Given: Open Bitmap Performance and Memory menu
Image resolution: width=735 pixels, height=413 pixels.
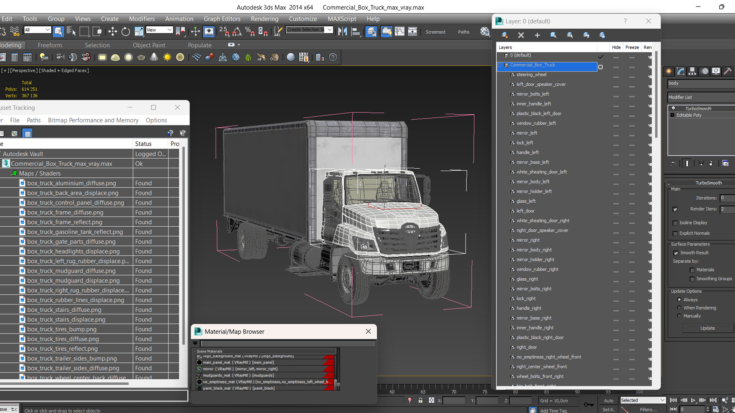Looking at the screenshot, I should pos(93,120).
